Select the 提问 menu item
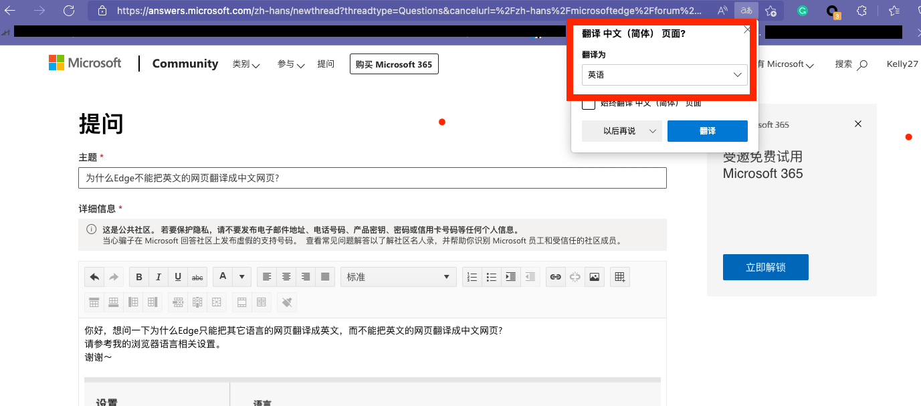The height and width of the screenshot is (406, 921). 326,64
